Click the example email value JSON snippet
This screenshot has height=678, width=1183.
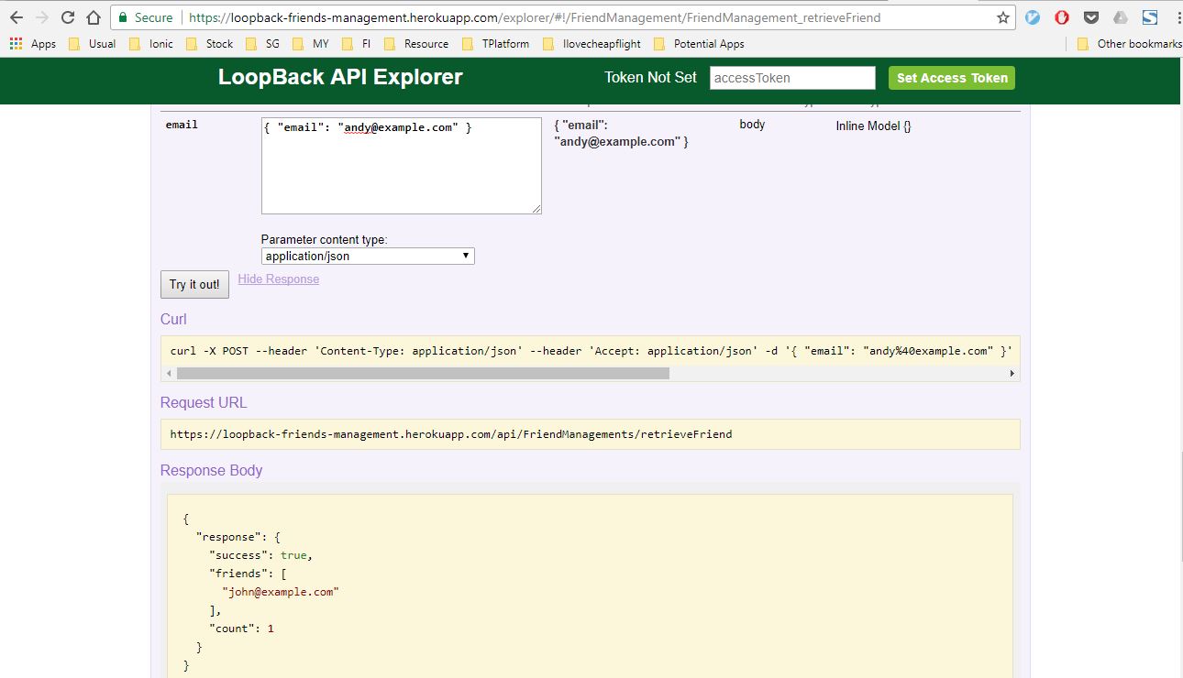pos(622,133)
